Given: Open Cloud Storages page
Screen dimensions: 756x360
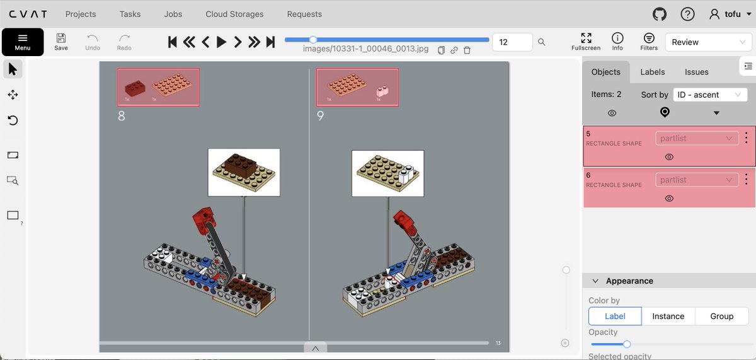Looking at the screenshot, I should (x=234, y=14).
